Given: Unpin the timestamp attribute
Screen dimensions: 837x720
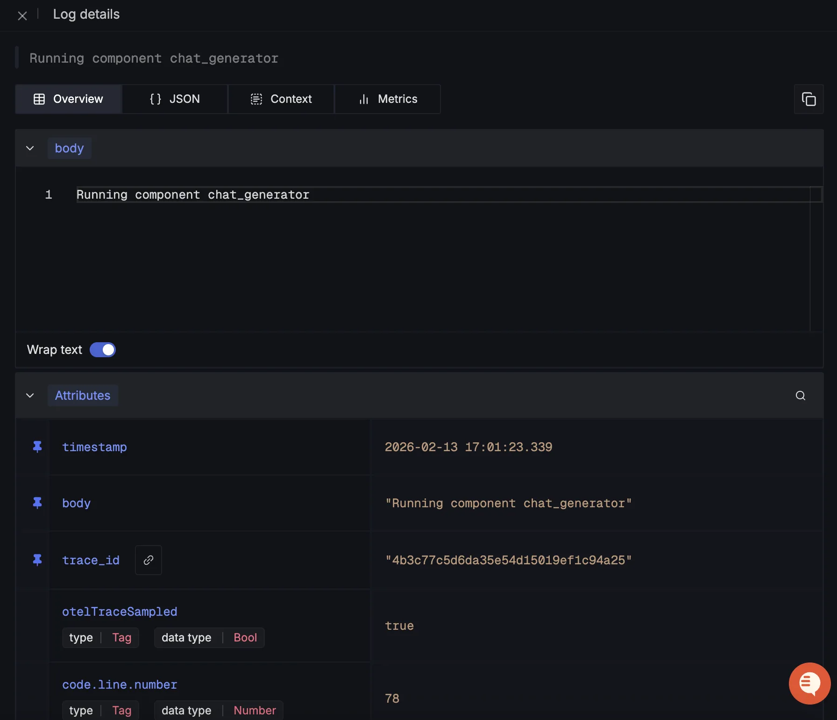Looking at the screenshot, I should pos(37,447).
